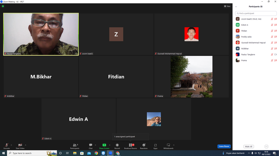The width and height of the screenshot is (279, 156).
Task: Open the View layout menu
Action: click(x=227, y=6)
